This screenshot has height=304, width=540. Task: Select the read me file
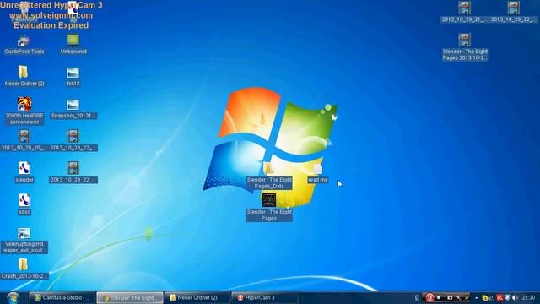click(318, 174)
